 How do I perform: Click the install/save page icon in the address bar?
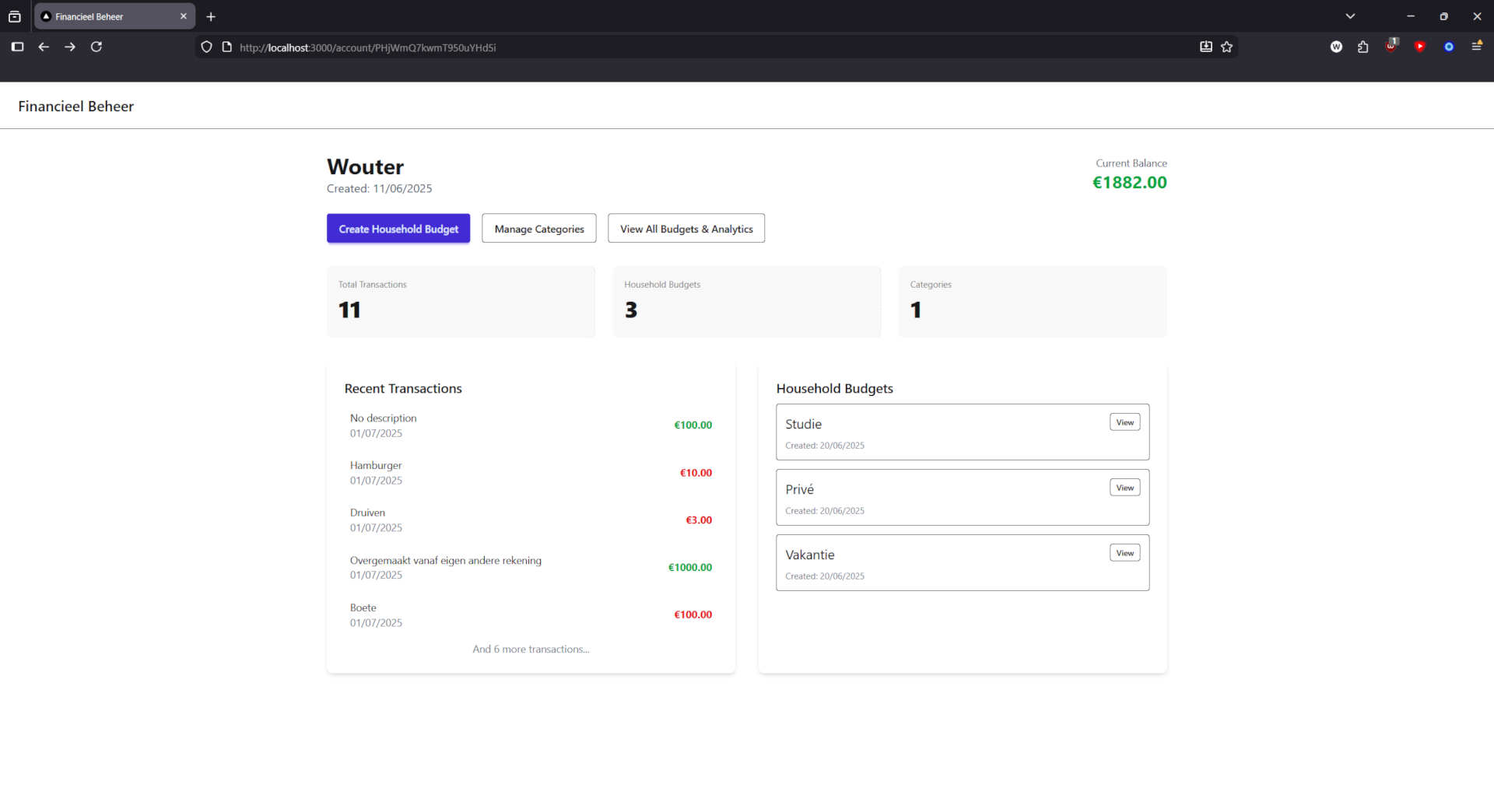pos(1205,47)
